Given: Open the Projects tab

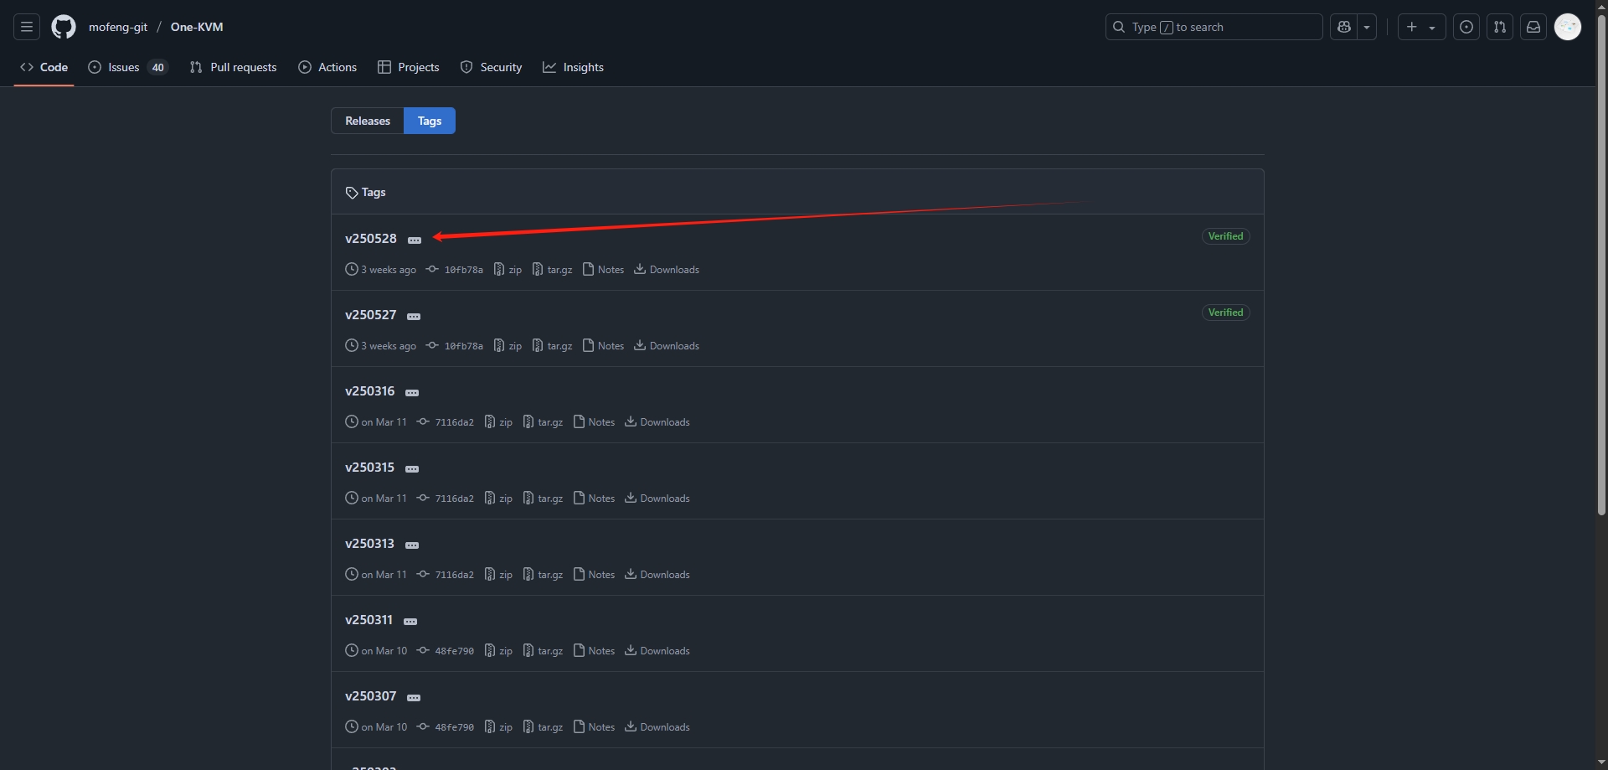Looking at the screenshot, I should [408, 67].
